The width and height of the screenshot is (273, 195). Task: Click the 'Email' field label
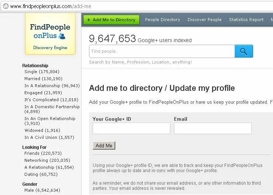coord(181,119)
